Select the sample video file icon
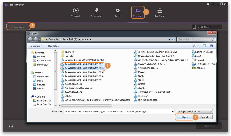The image size is (231, 136). click(x=136, y=84)
